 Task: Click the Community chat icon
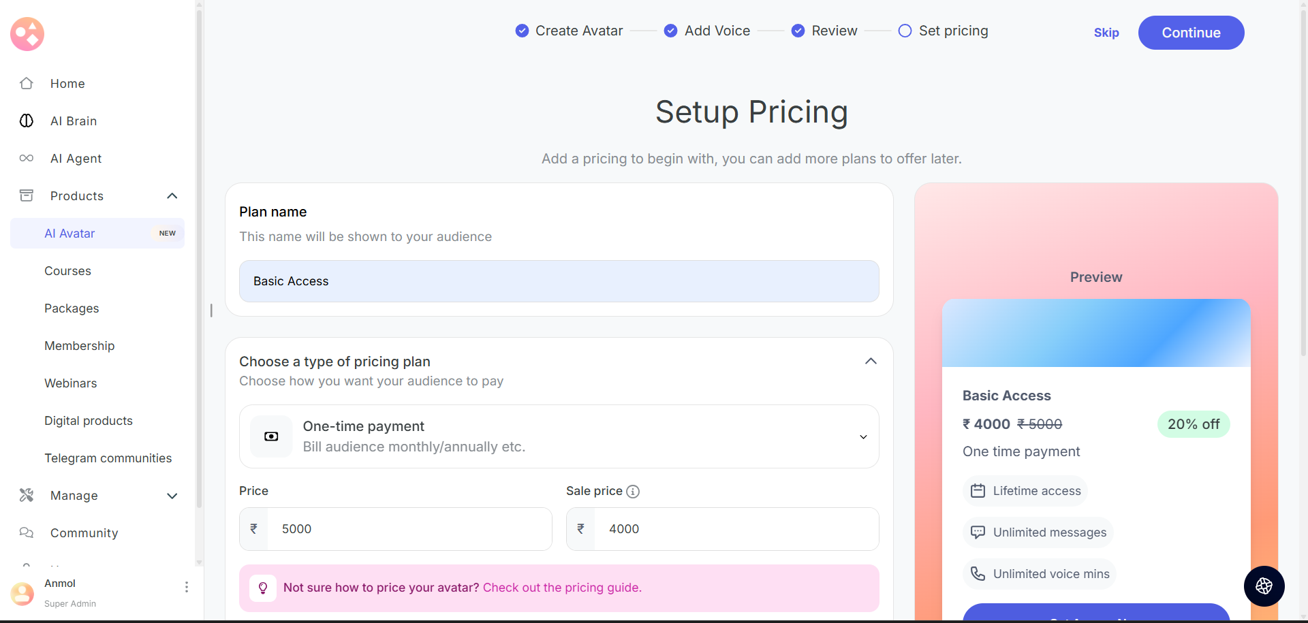[27, 532]
